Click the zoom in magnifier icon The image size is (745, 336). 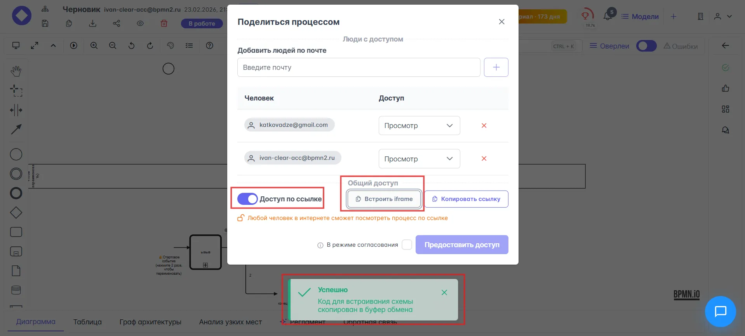(x=94, y=46)
